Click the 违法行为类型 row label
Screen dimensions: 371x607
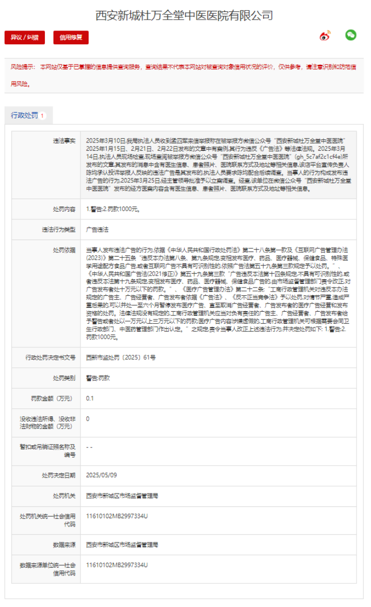tap(59, 230)
